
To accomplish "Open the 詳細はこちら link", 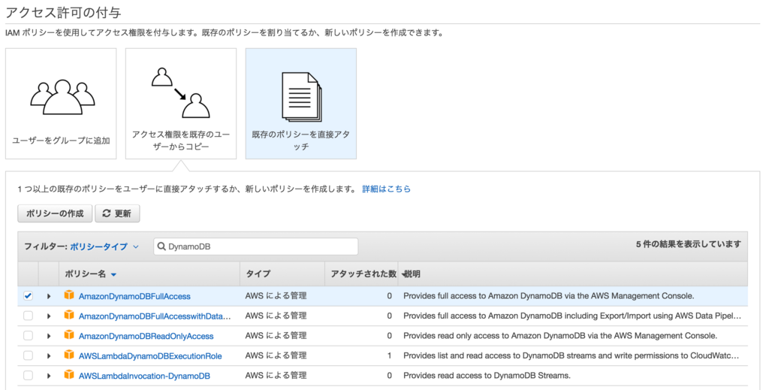I will [x=387, y=189].
